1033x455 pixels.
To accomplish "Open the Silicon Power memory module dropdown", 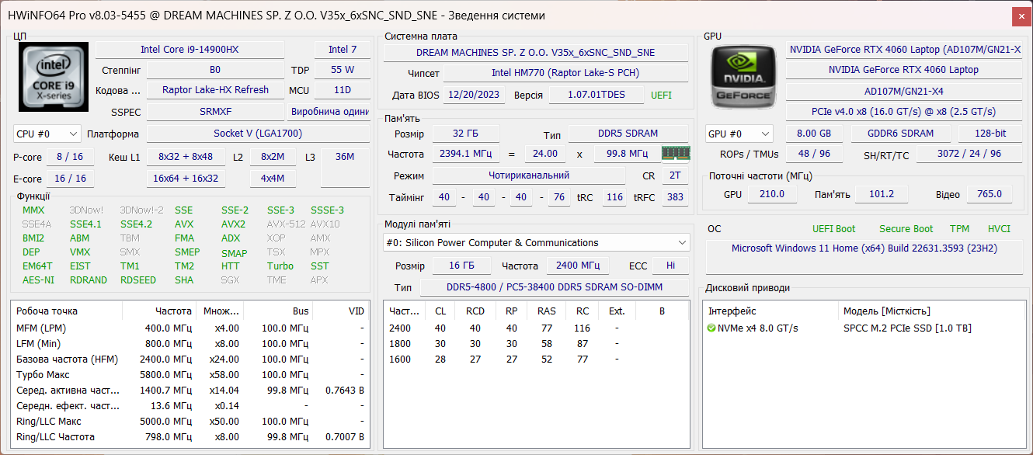I will [537, 243].
